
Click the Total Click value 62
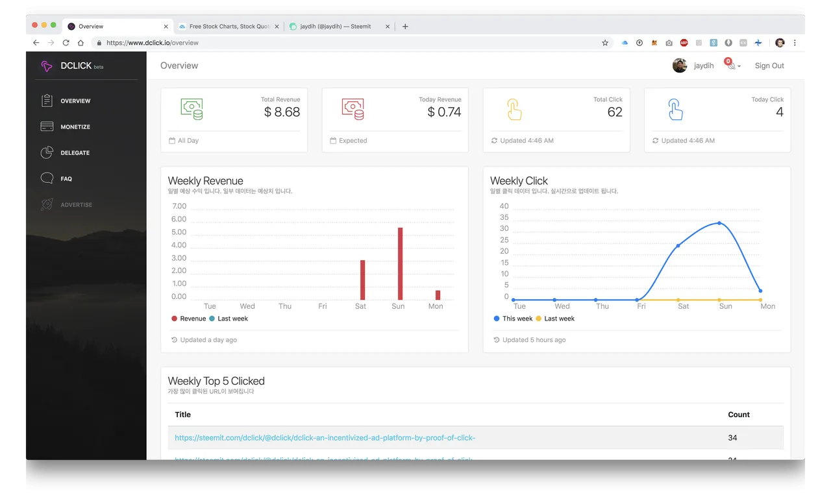[x=615, y=112]
